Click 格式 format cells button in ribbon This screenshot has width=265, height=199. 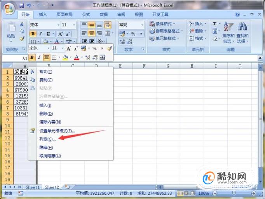click(197, 39)
